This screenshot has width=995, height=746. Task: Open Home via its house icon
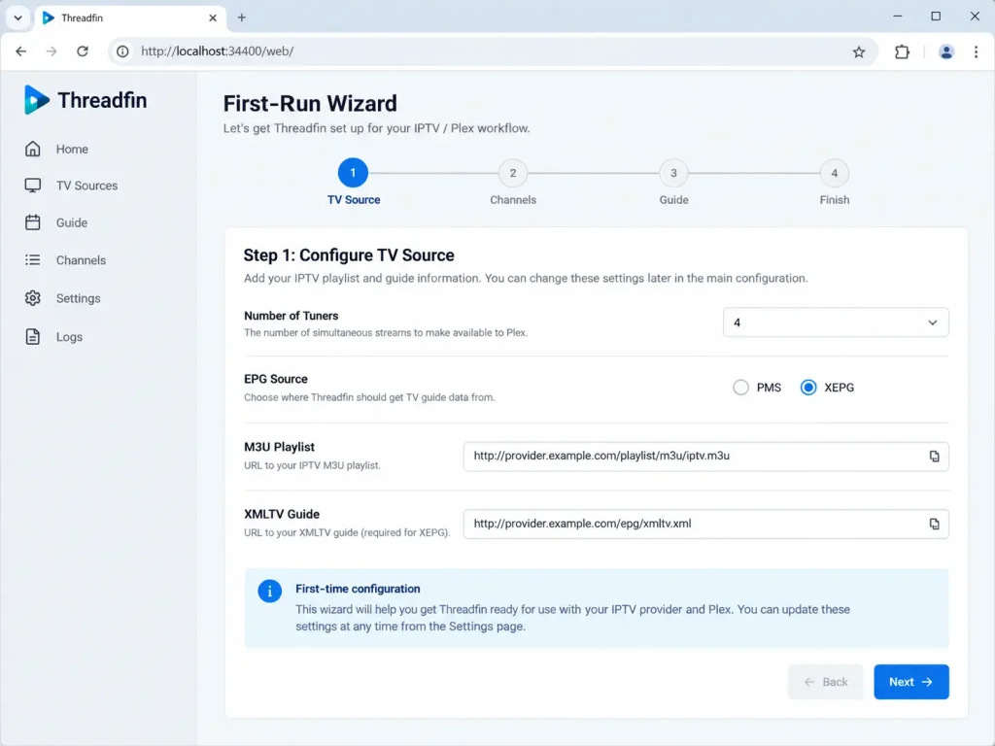click(x=32, y=149)
